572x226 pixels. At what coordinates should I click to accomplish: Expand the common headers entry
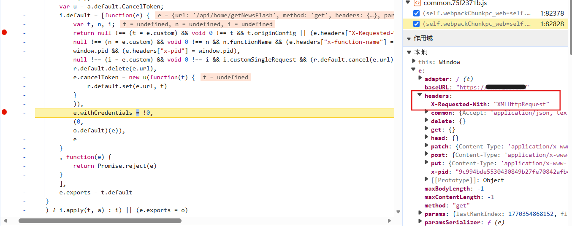(426, 113)
